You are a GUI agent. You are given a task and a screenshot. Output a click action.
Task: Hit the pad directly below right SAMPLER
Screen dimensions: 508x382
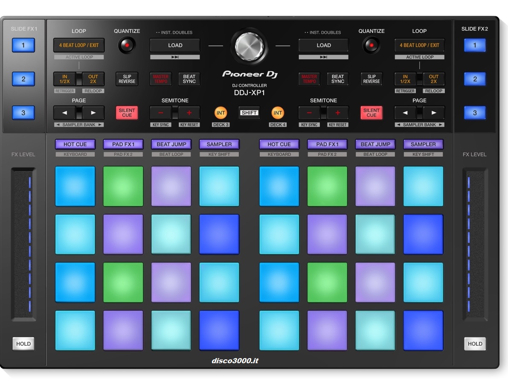424,186
